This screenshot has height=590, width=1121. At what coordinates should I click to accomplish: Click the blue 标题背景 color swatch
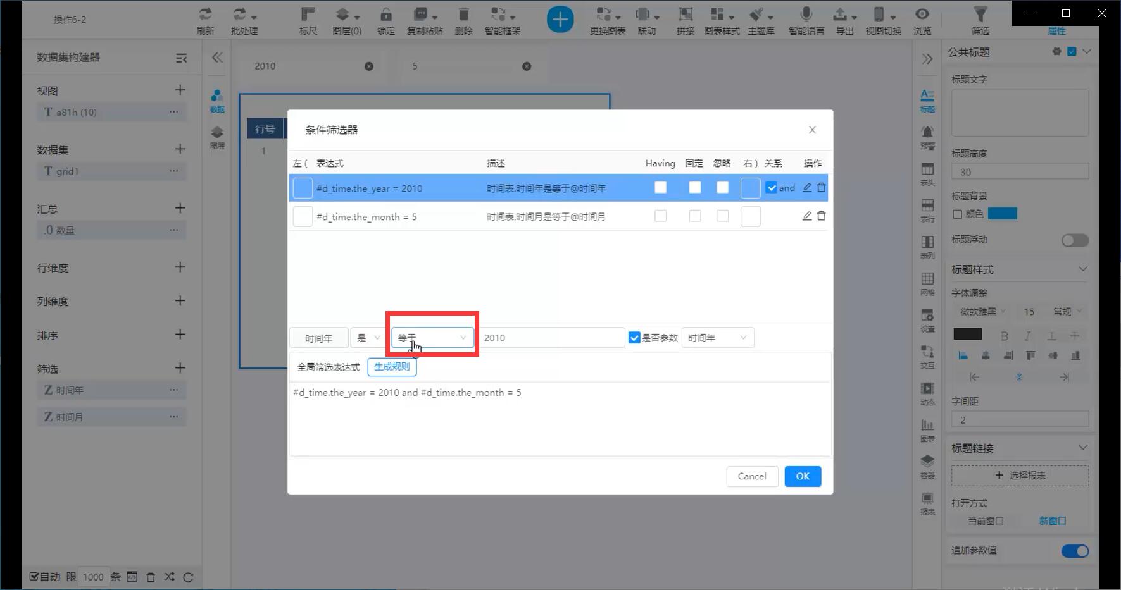point(1003,214)
